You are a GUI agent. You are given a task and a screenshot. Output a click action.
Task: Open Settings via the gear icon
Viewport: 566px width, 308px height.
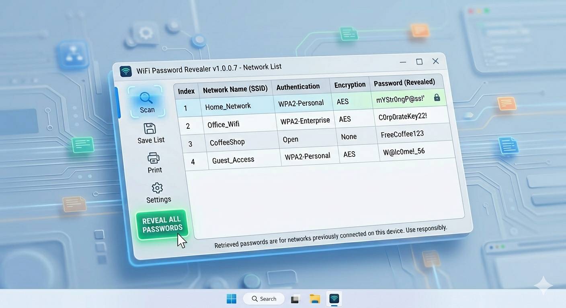coord(157,188)
